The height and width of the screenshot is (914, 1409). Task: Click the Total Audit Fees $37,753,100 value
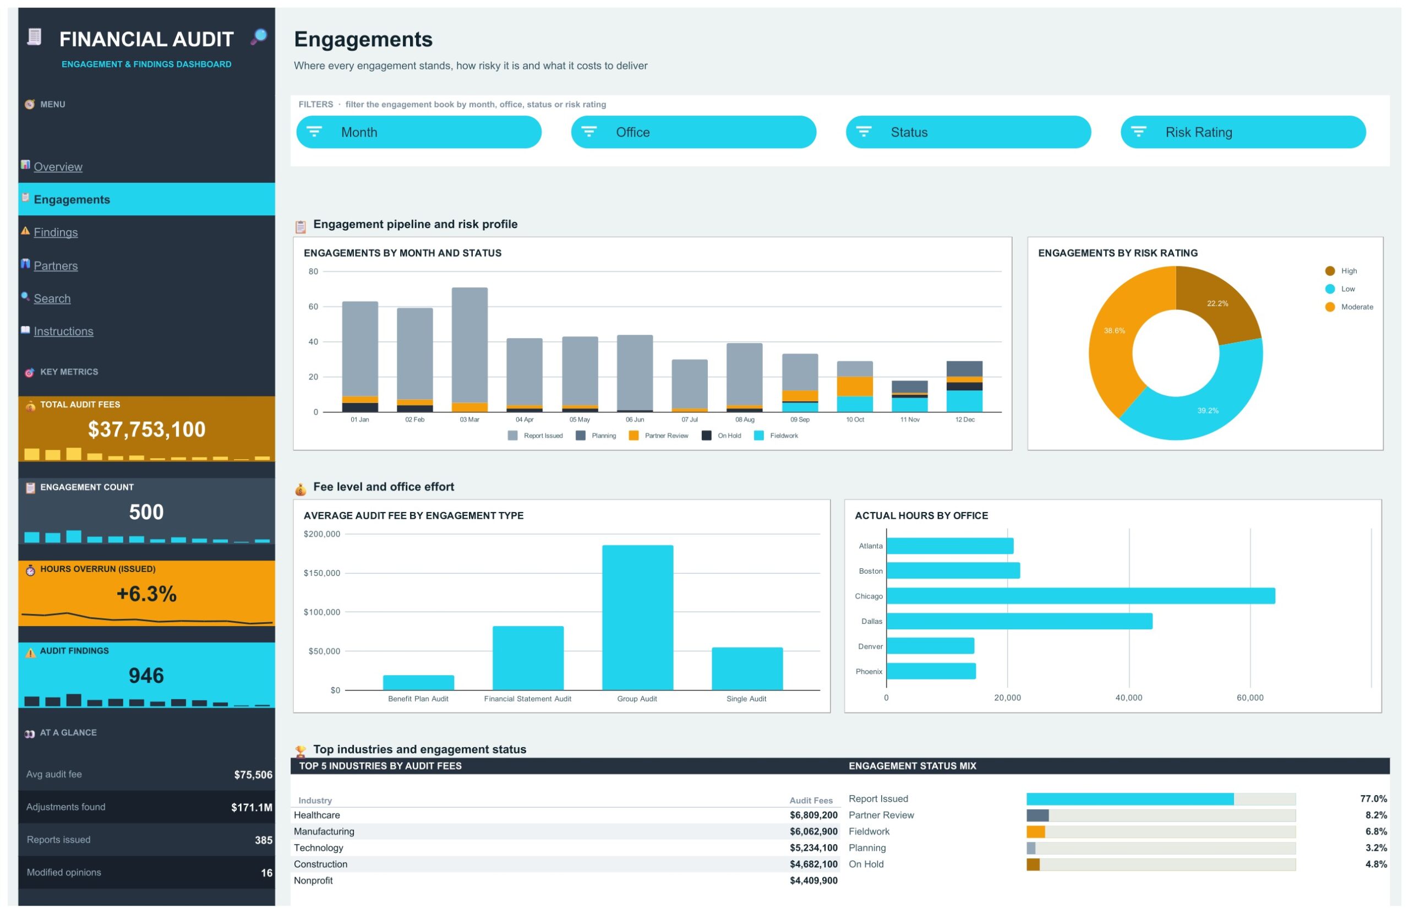147,429
